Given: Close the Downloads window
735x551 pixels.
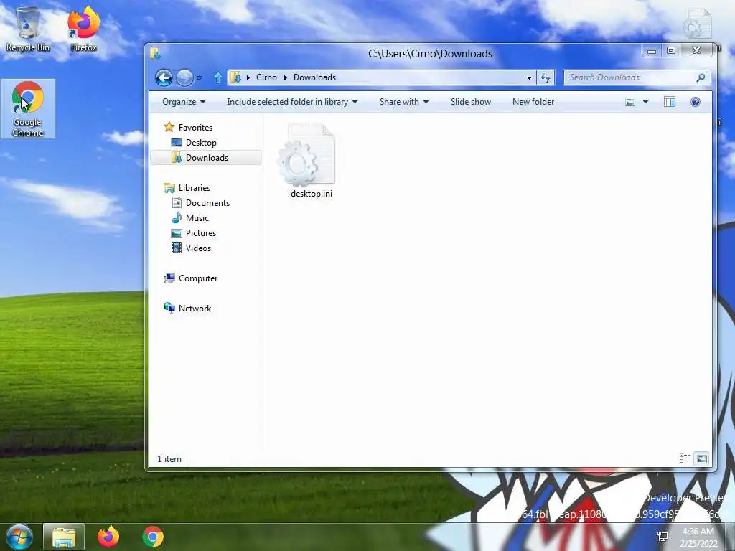Looking at the screenshot, I should point(697,51).
